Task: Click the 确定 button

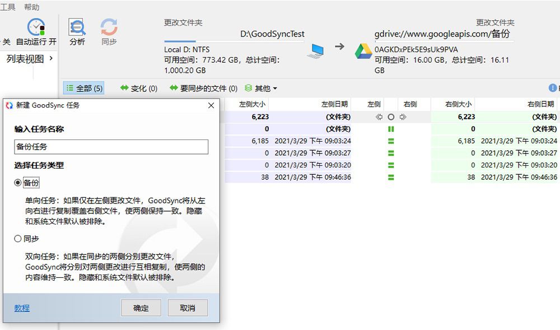Action: tap(141, 308)
